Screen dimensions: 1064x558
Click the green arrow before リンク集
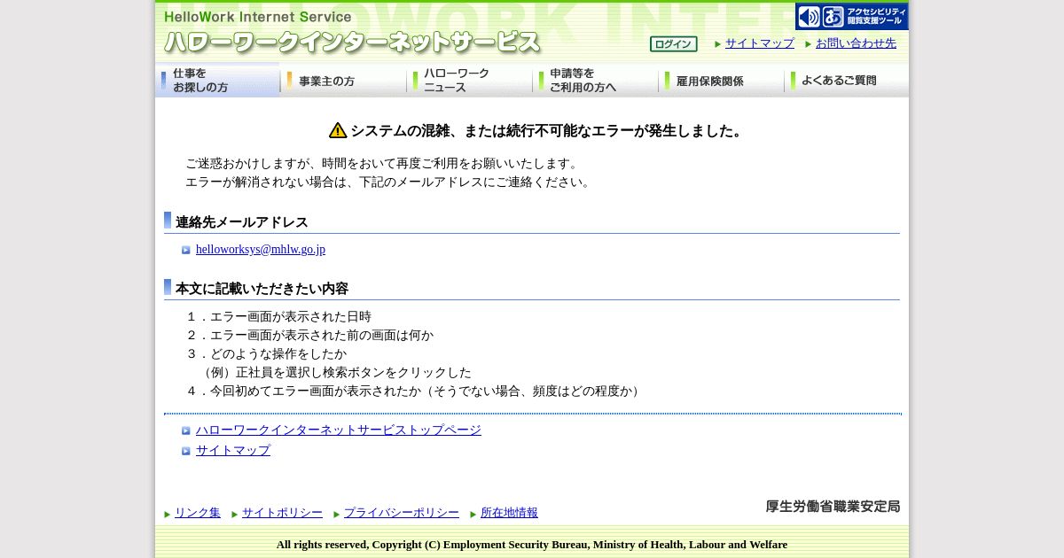click(168, 515)
